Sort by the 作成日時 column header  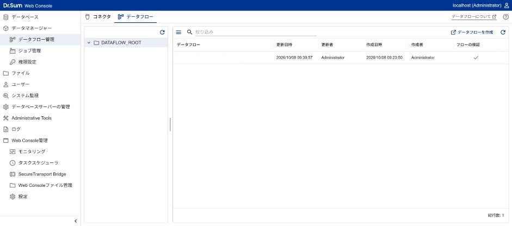click(374, 45)
